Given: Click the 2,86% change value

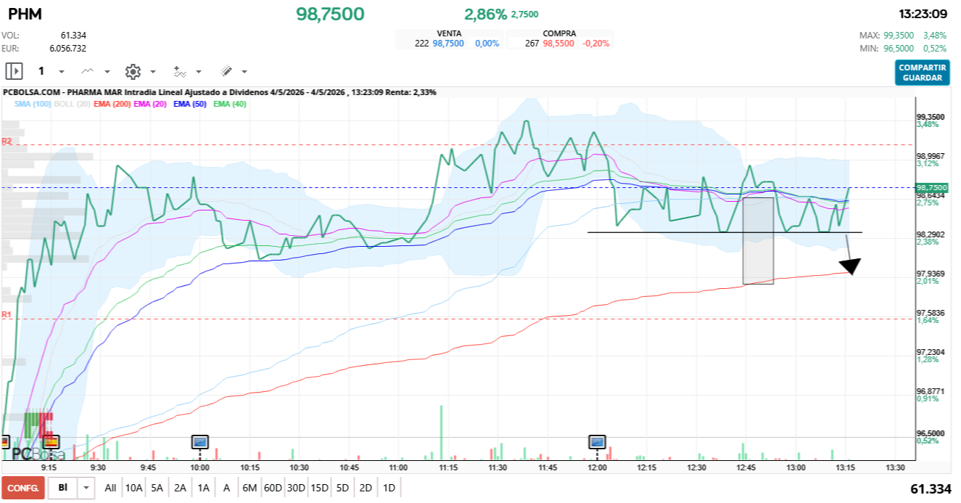Looking at the screenshot, I should pos(485,14).
